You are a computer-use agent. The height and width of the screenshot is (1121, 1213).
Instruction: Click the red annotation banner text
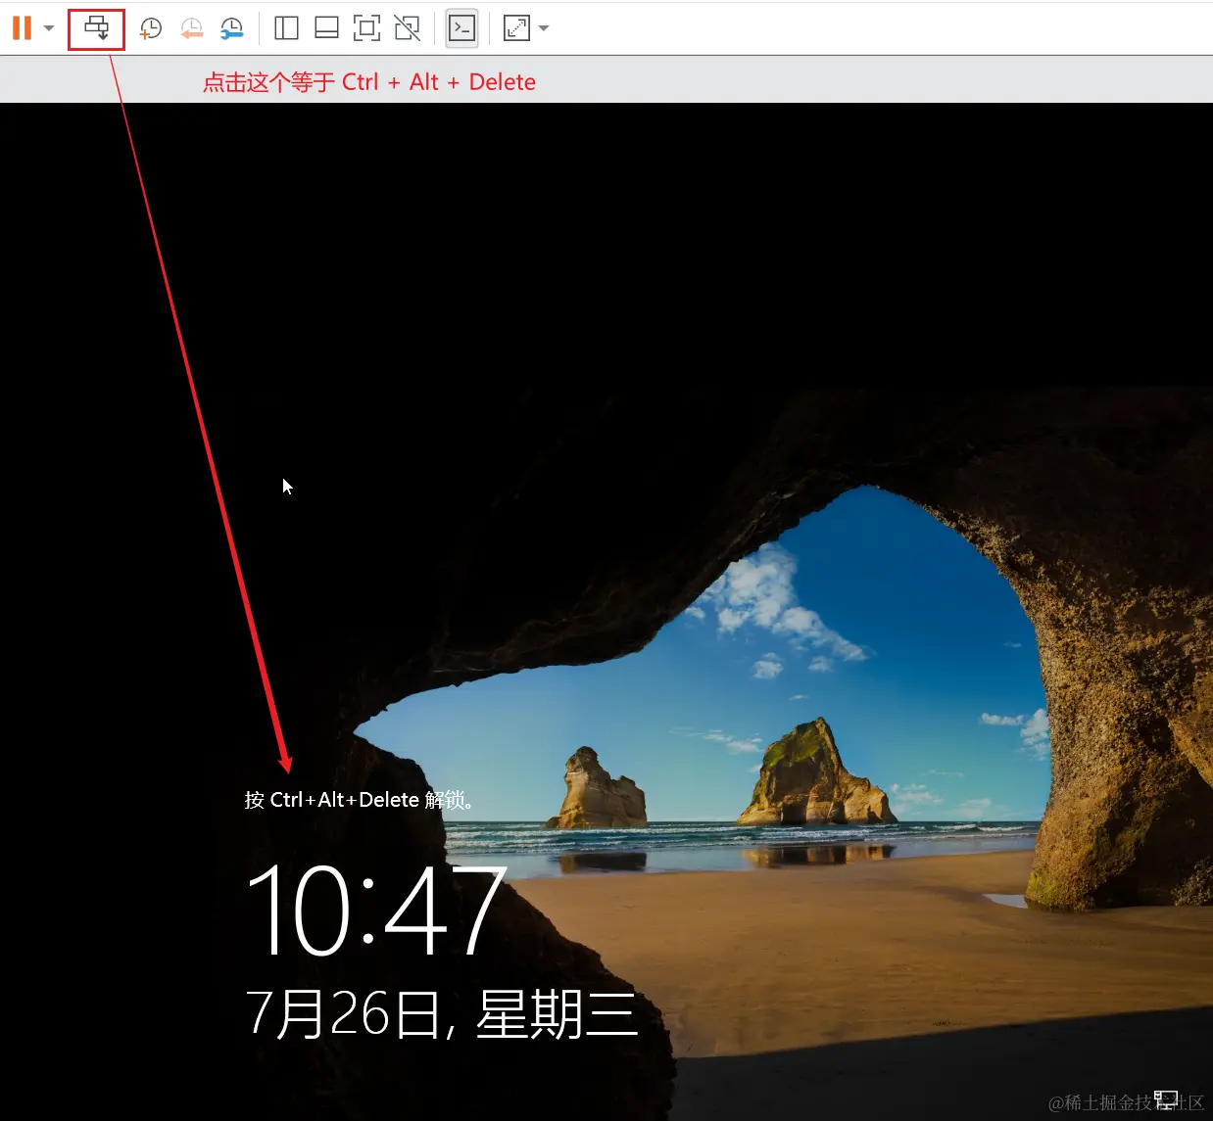click(369, 81)
